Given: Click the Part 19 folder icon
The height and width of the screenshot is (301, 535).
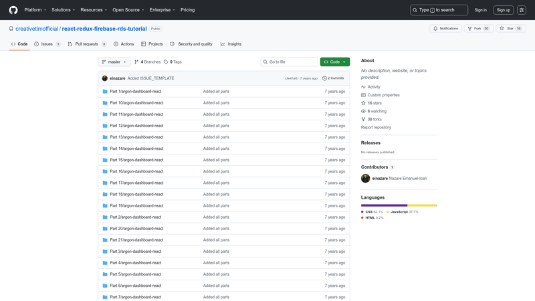Looking at the screenshot, I should point(105,206).
